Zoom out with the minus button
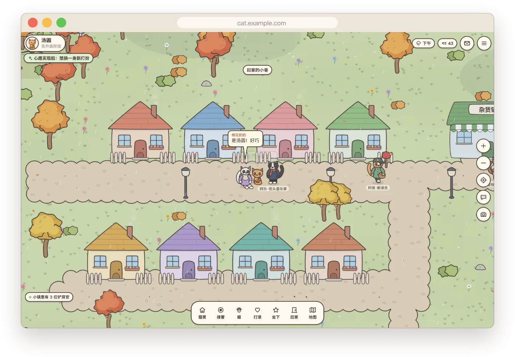The width and height of the screenshot is (515, 357). [483, 163]
